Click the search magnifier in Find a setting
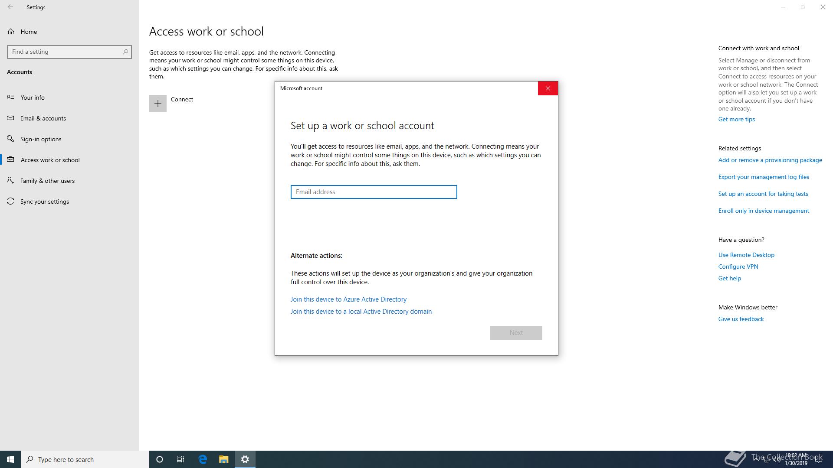833x468 pixels. [x=125, y=52]
